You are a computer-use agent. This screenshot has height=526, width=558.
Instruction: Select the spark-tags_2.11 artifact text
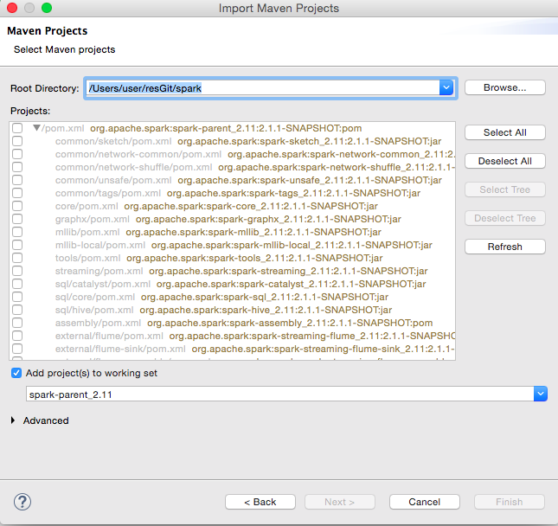(x=293, y=193)
